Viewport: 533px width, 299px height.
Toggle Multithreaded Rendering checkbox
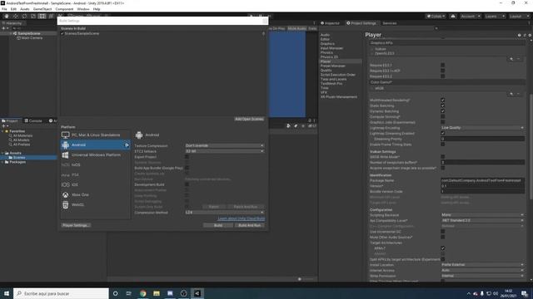(x=442, y=100)
